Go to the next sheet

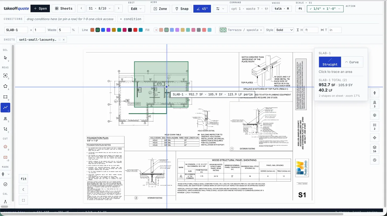(119, 9)
